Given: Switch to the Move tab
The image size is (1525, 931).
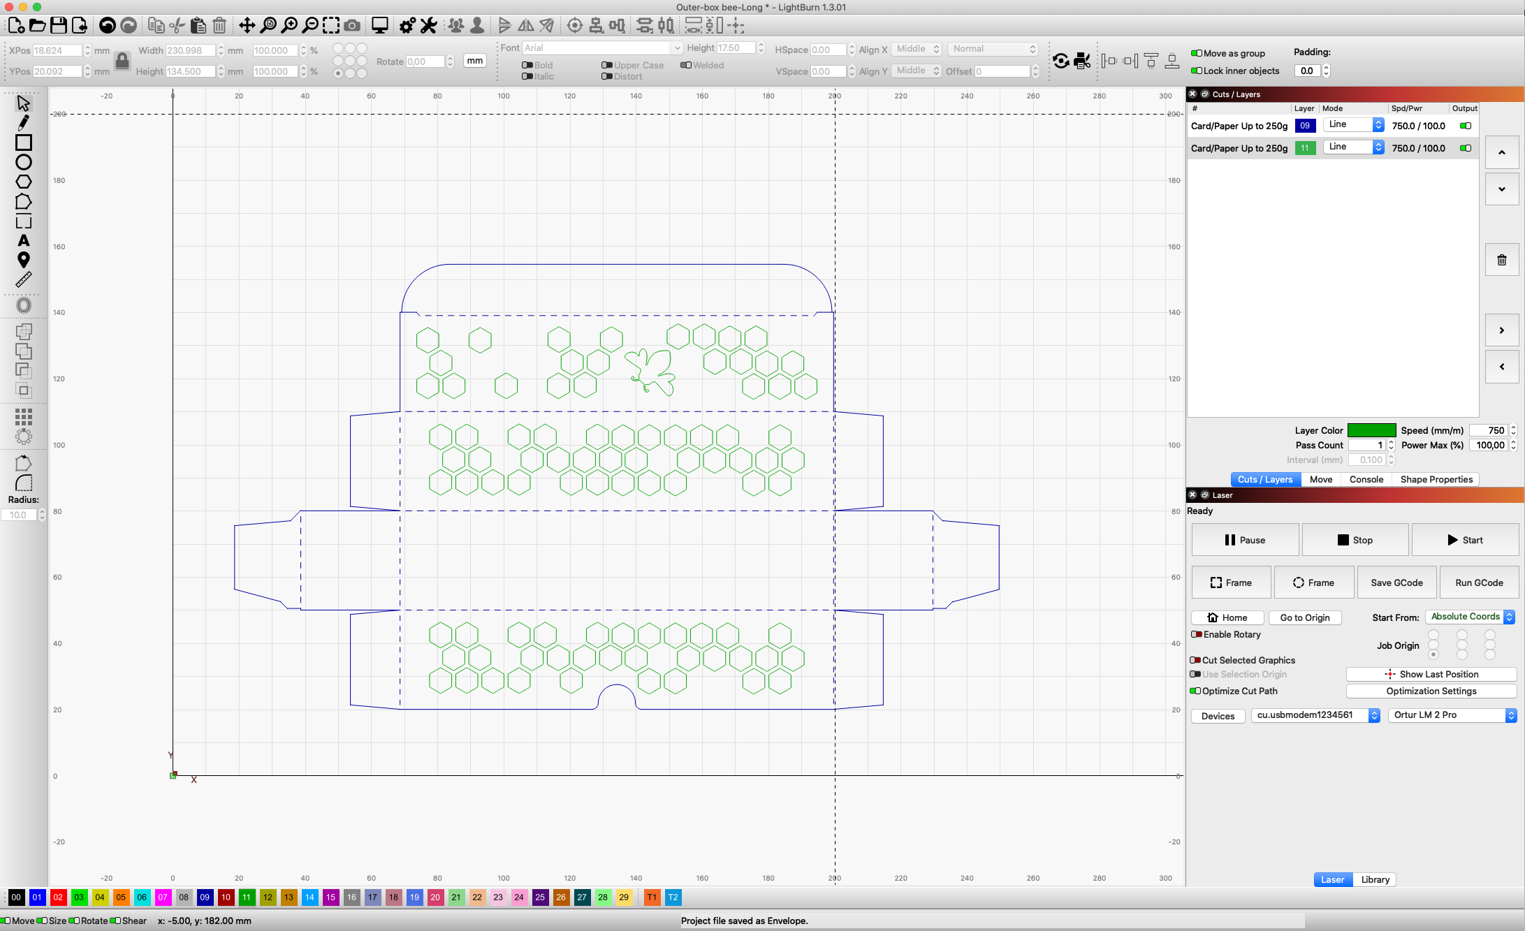Looking at the screenshot, I should tap(1320, 479).
